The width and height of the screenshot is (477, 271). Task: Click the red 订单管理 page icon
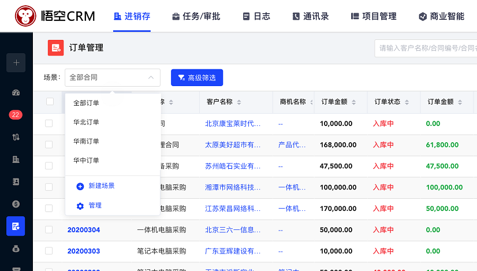(x=55, y=48)
